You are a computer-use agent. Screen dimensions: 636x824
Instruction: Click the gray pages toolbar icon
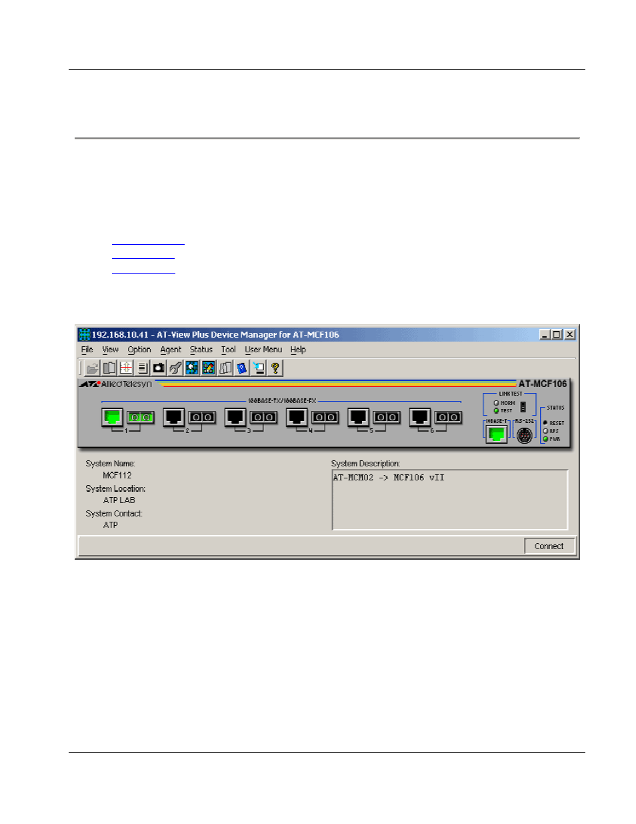(x=225, y=368)
